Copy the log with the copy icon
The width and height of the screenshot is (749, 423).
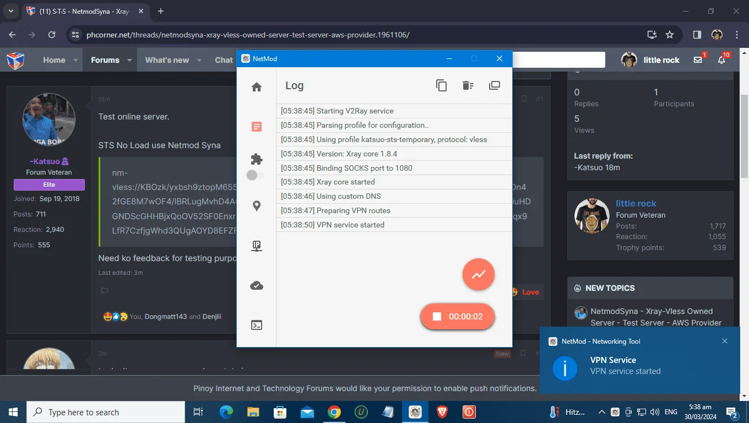click(441, 85)
